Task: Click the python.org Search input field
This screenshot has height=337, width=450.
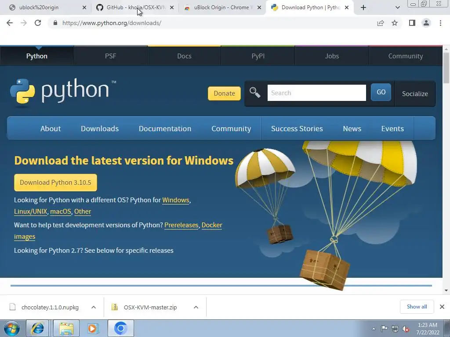Action: pos(316,93)
